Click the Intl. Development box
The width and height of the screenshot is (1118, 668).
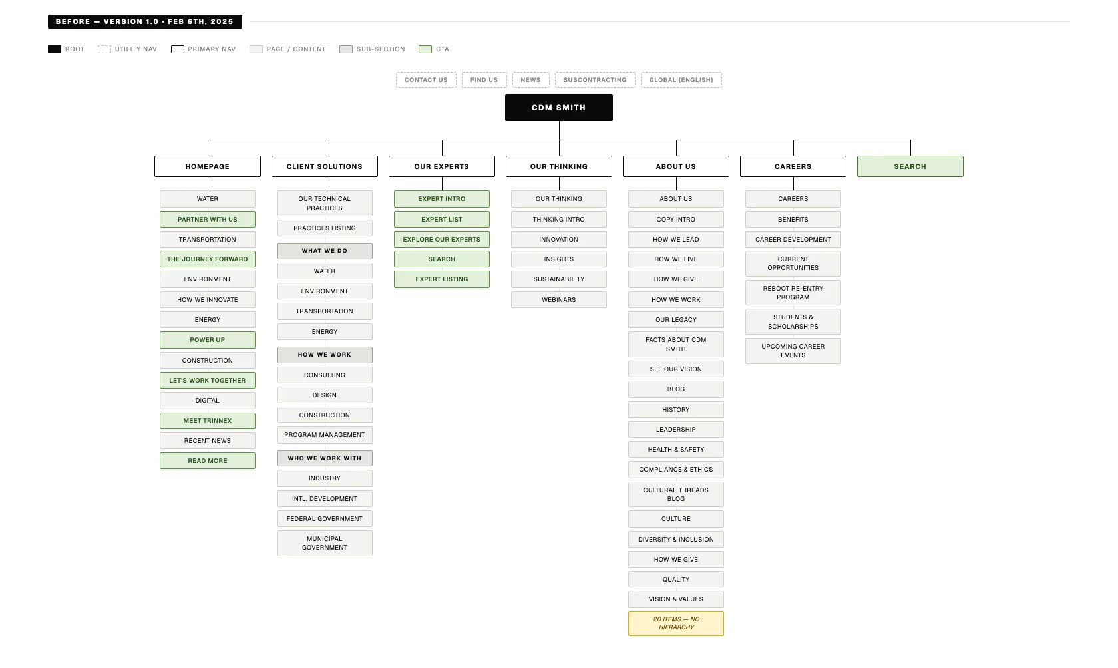click(325, 499)
